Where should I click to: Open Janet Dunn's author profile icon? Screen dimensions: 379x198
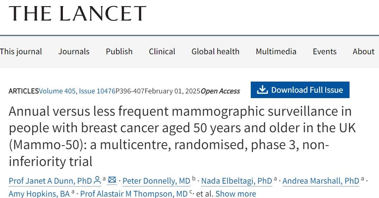[97, 180]
